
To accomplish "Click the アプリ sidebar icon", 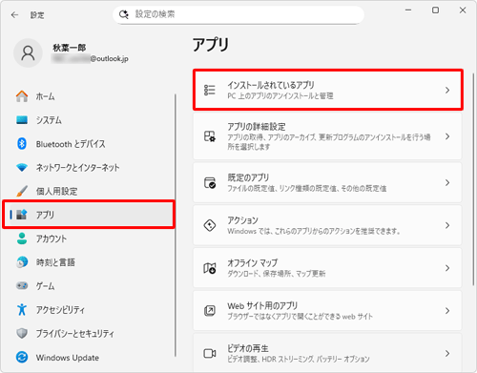I will pos(22,215).
